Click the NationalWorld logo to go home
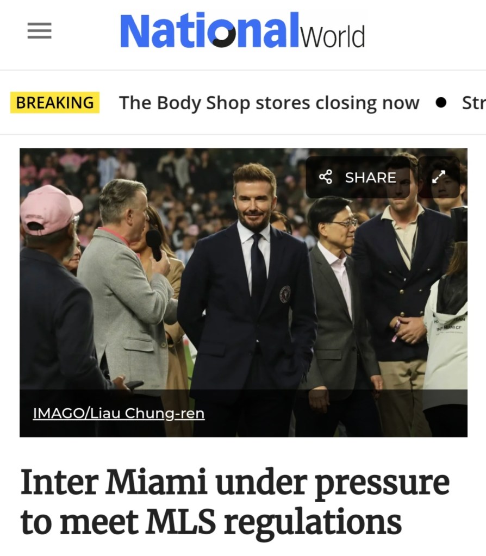The height and width of the screenshot is (556, 486). tap(242, 30)
